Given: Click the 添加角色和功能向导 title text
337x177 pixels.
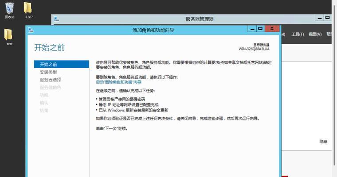Looking at the screenshot, I should (153, 30).
